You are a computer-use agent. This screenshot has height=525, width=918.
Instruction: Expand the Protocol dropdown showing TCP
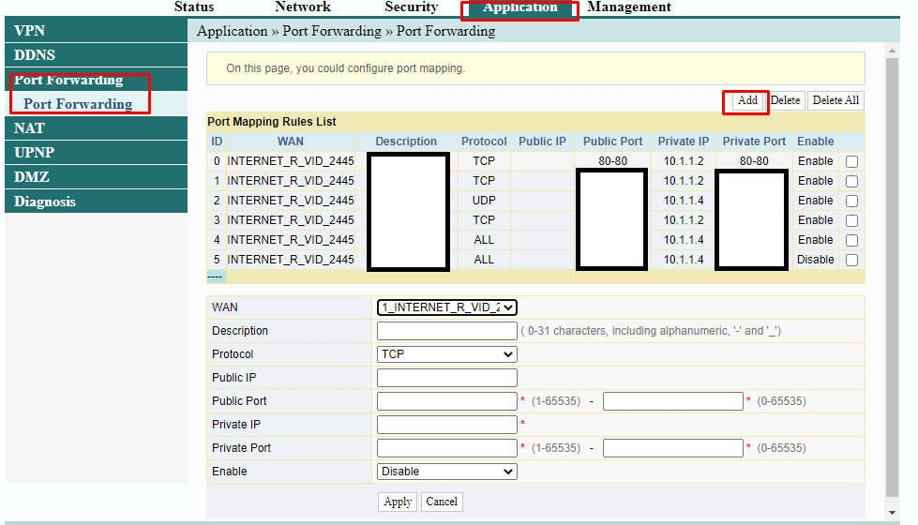pos(446,354)
